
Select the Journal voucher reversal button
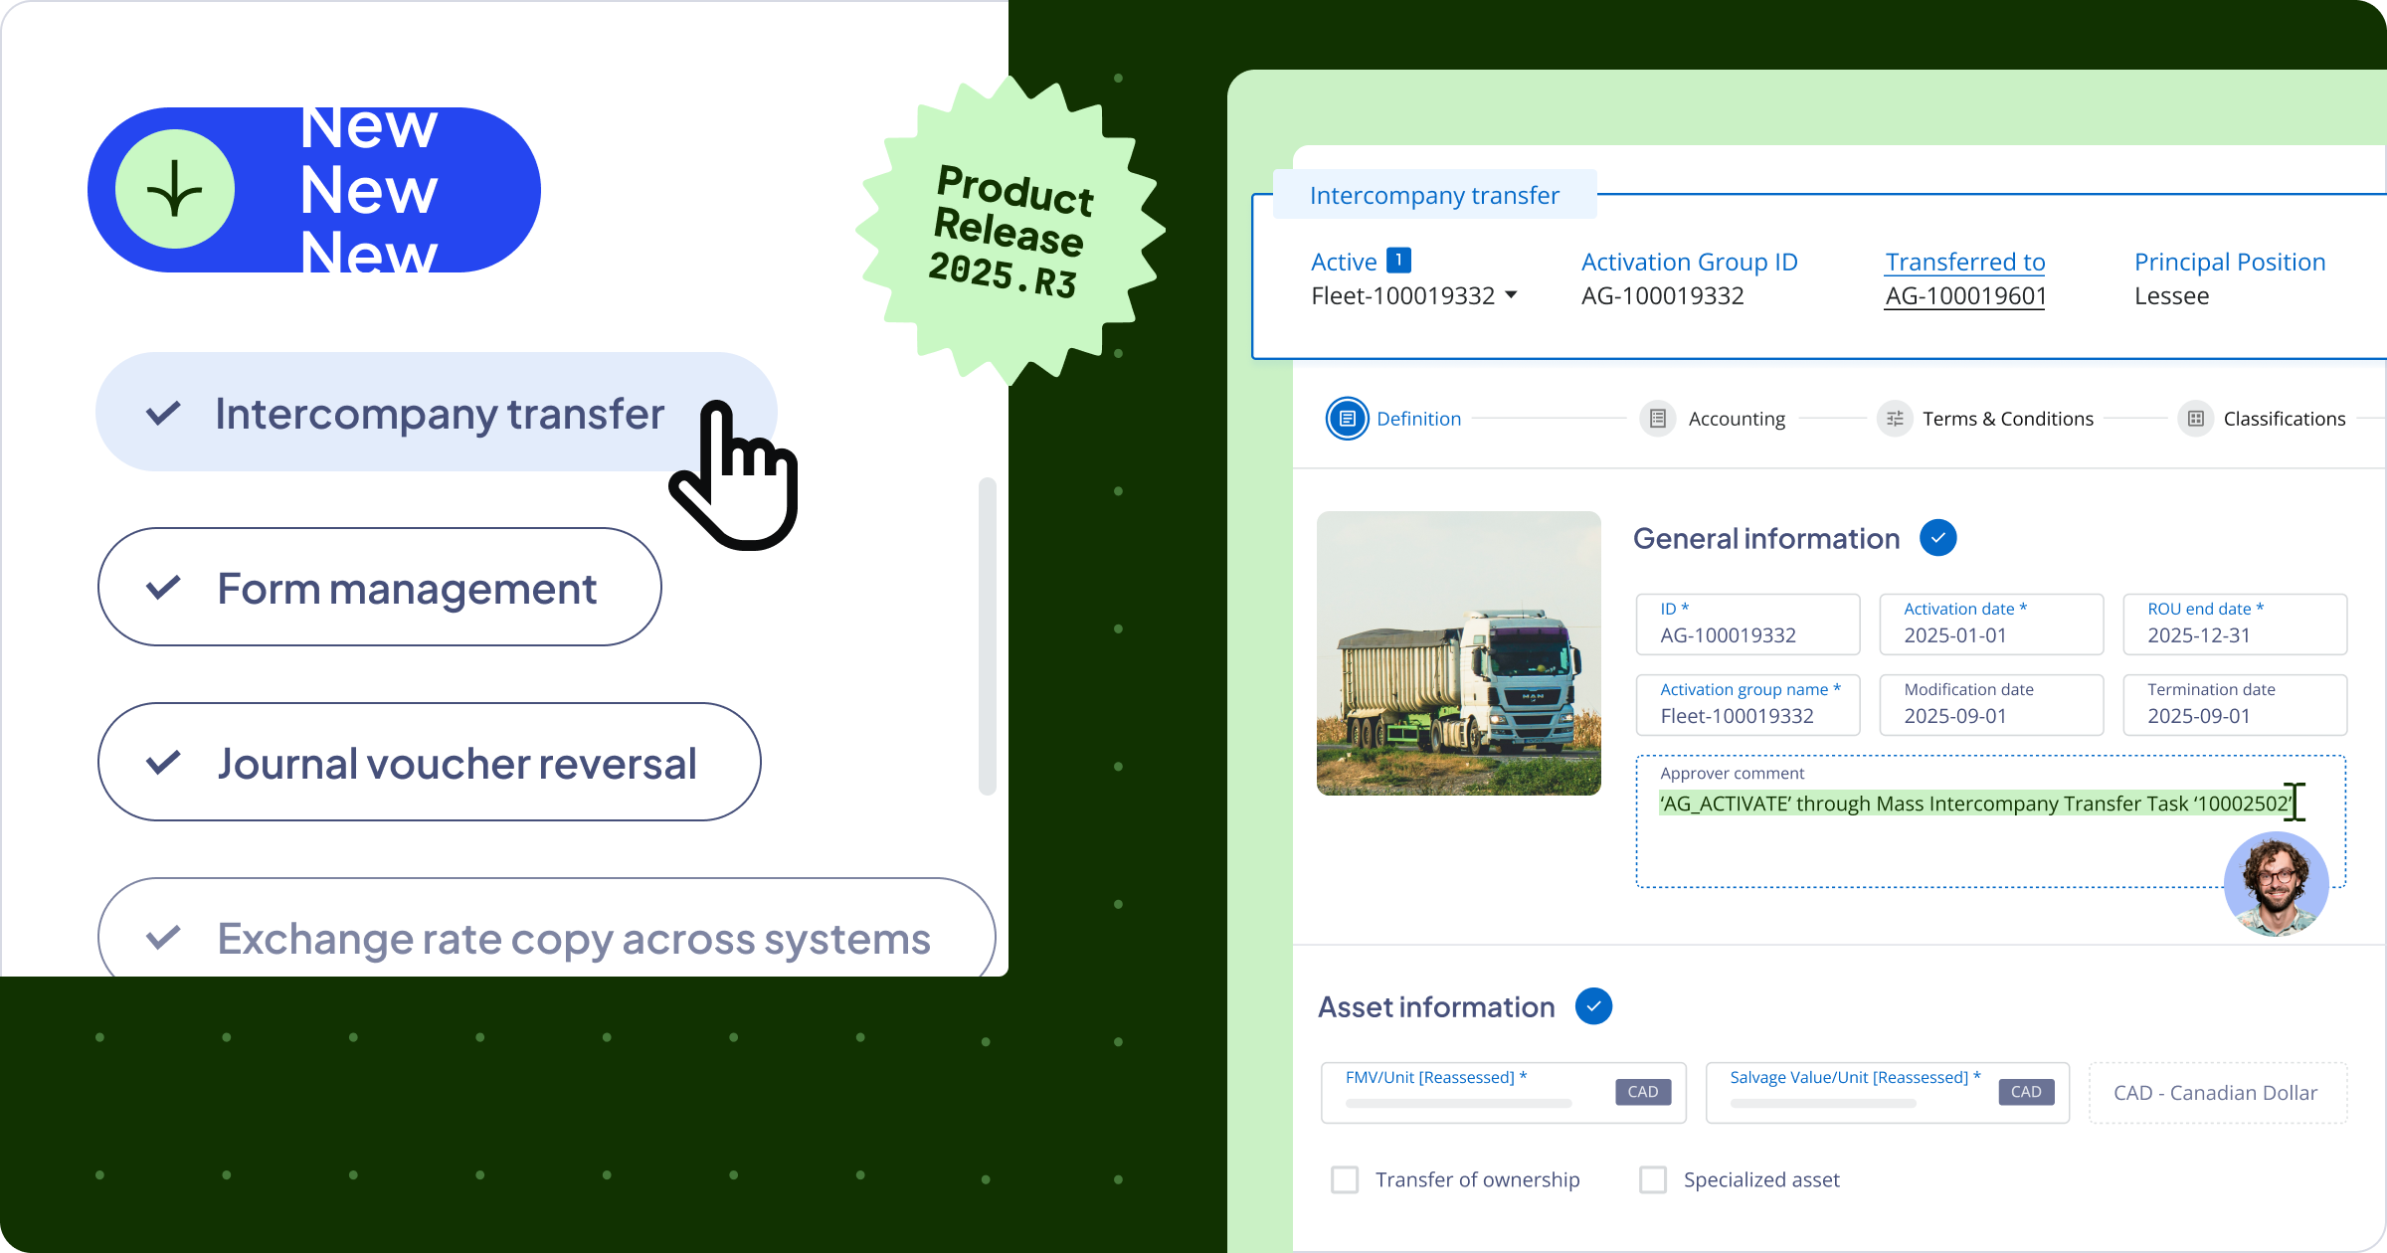tap(429, 763)
